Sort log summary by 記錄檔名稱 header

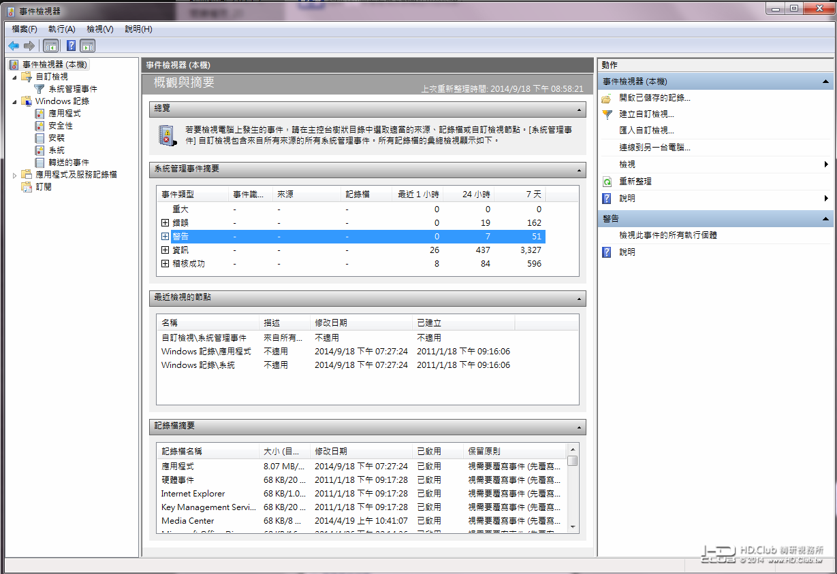click(208, 452)
